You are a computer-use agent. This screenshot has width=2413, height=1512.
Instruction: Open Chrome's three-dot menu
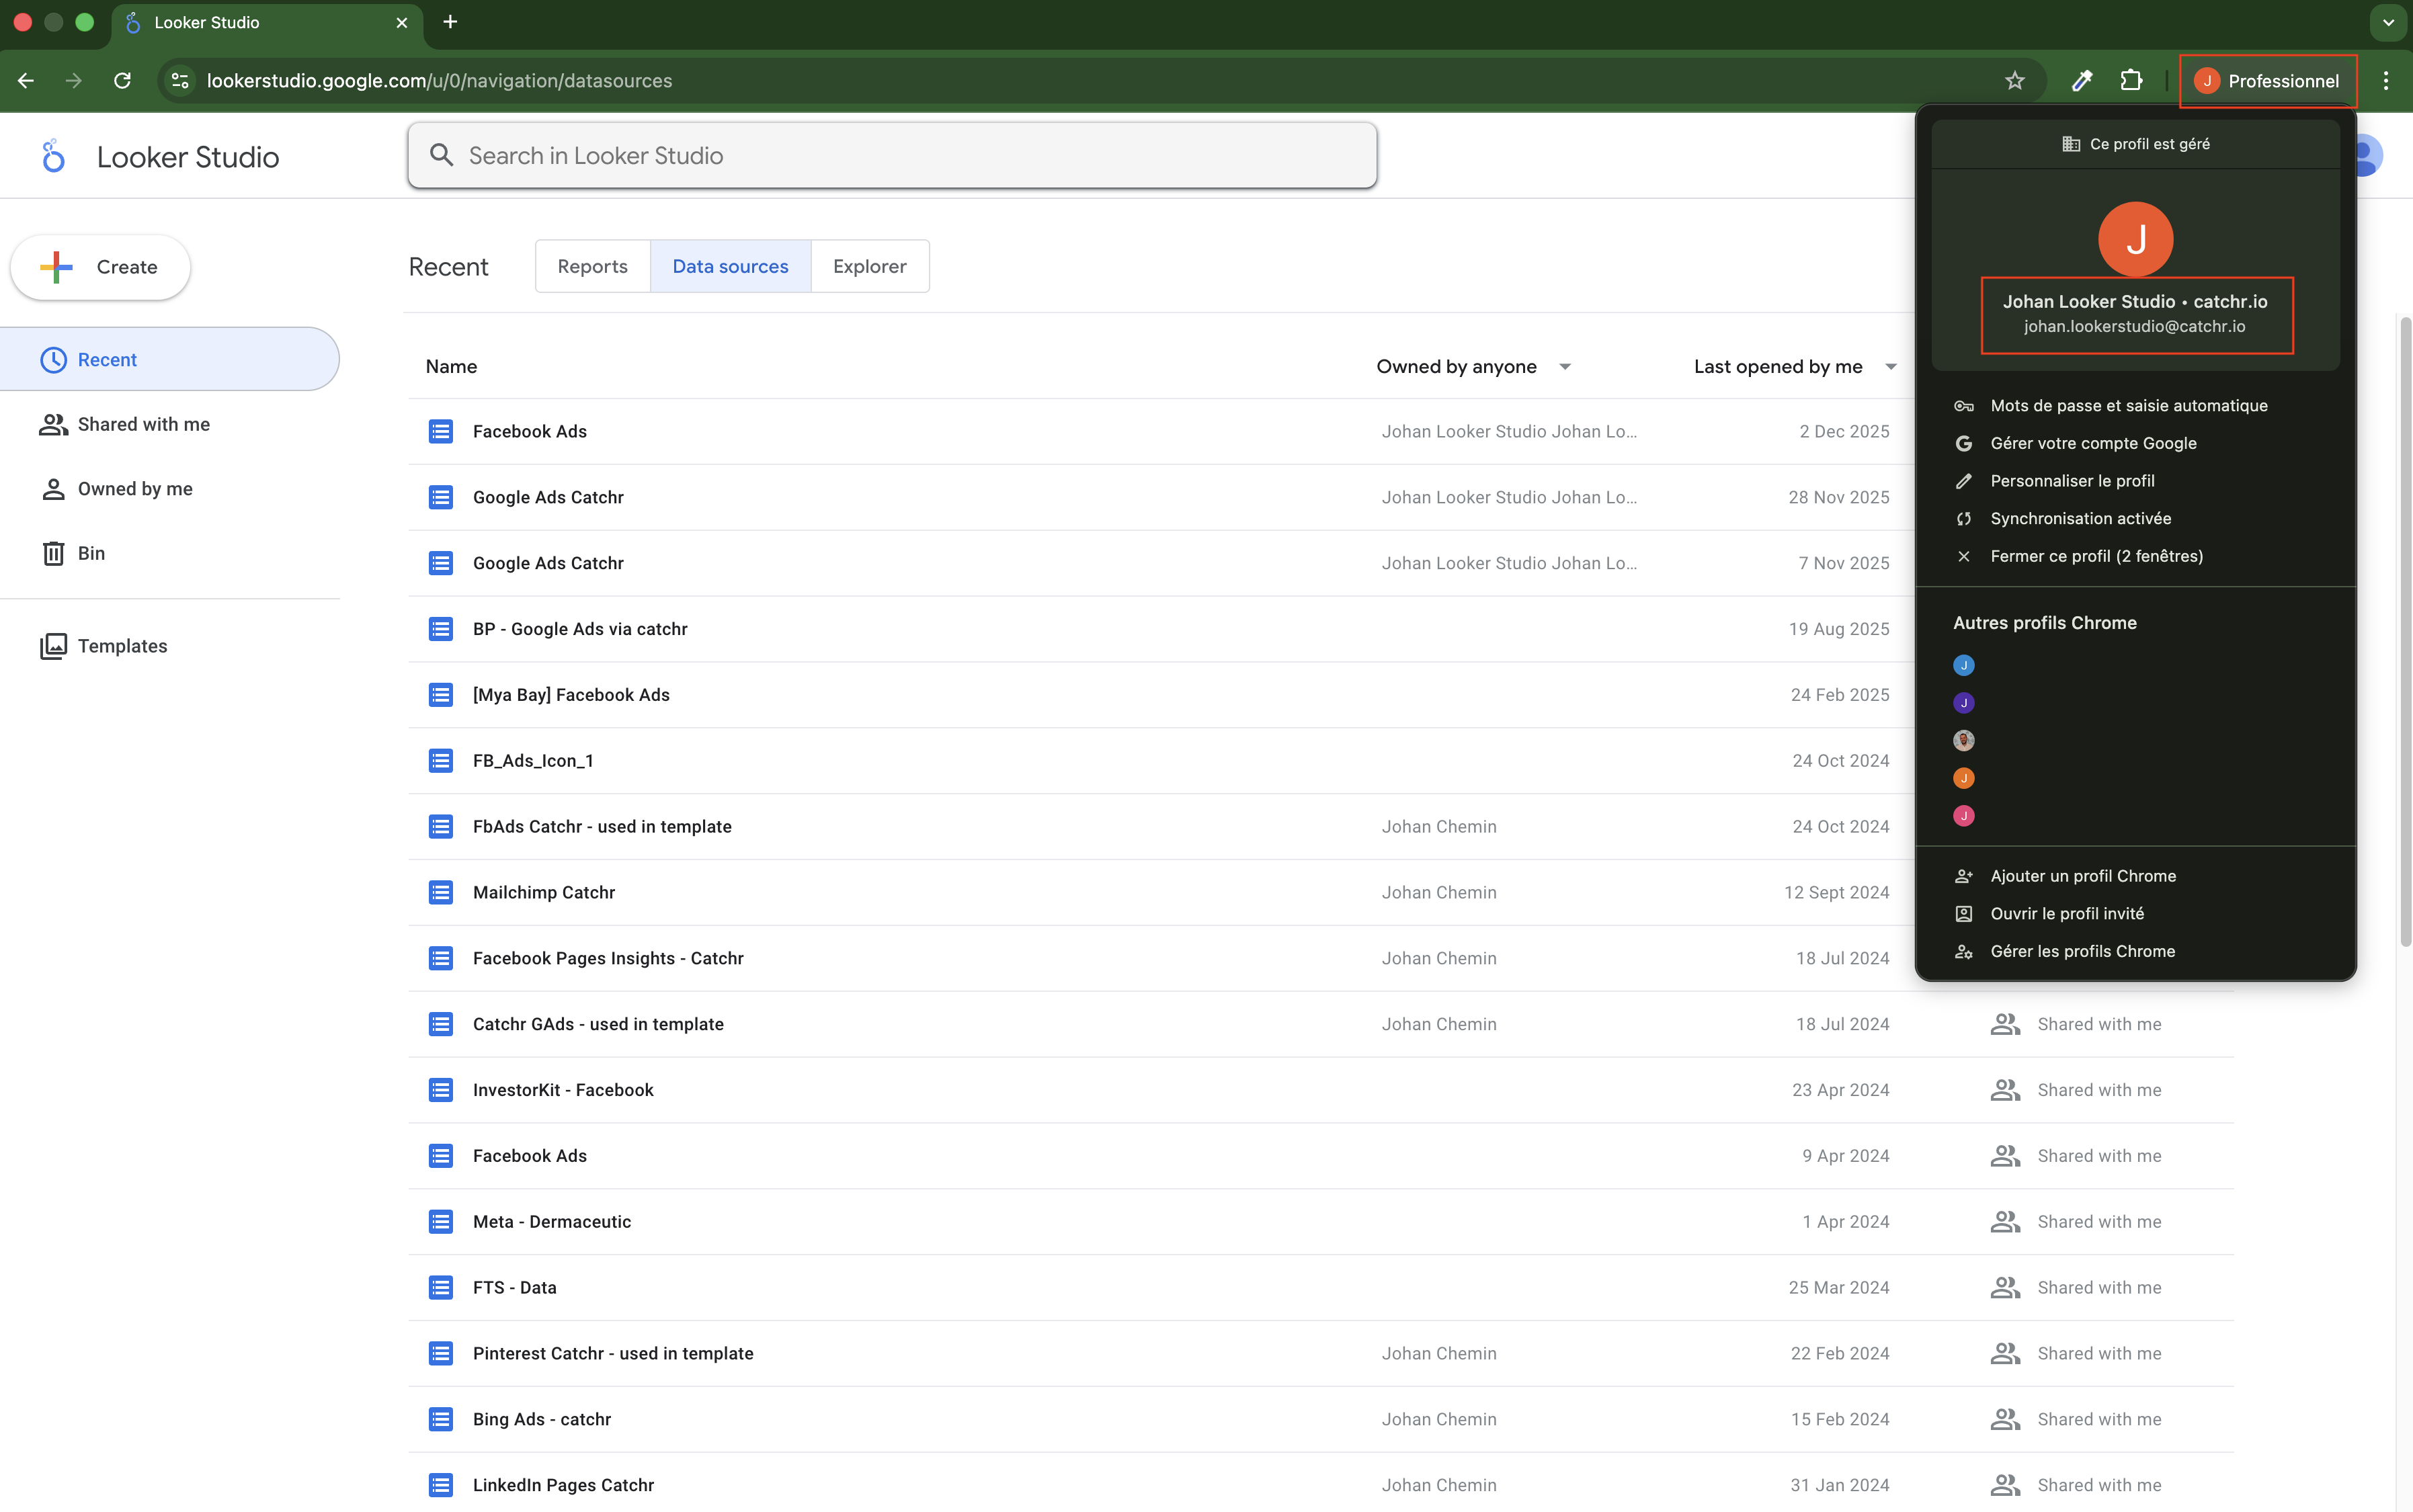2386,81
